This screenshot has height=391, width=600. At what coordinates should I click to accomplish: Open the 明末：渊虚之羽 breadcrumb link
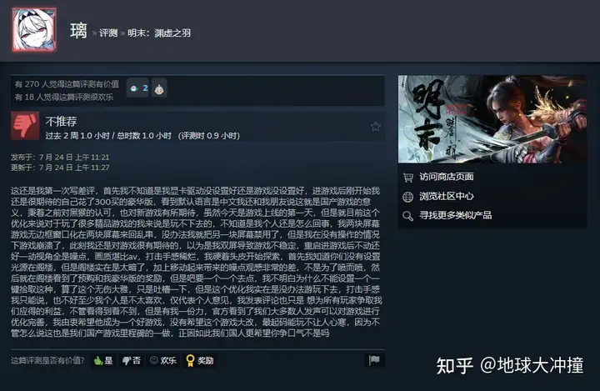(x=159, y=33)
